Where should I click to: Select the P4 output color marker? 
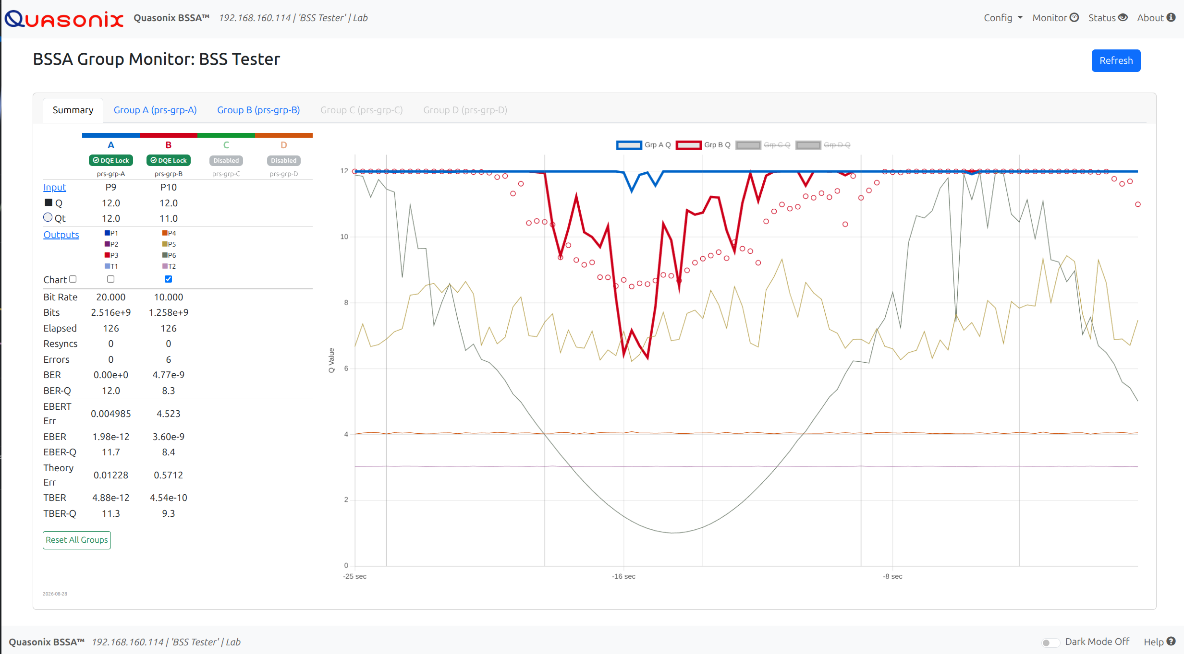click(165, 233)
